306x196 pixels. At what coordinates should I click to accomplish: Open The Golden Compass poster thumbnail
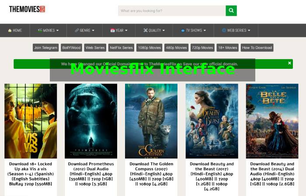click(x=151, y=121)
